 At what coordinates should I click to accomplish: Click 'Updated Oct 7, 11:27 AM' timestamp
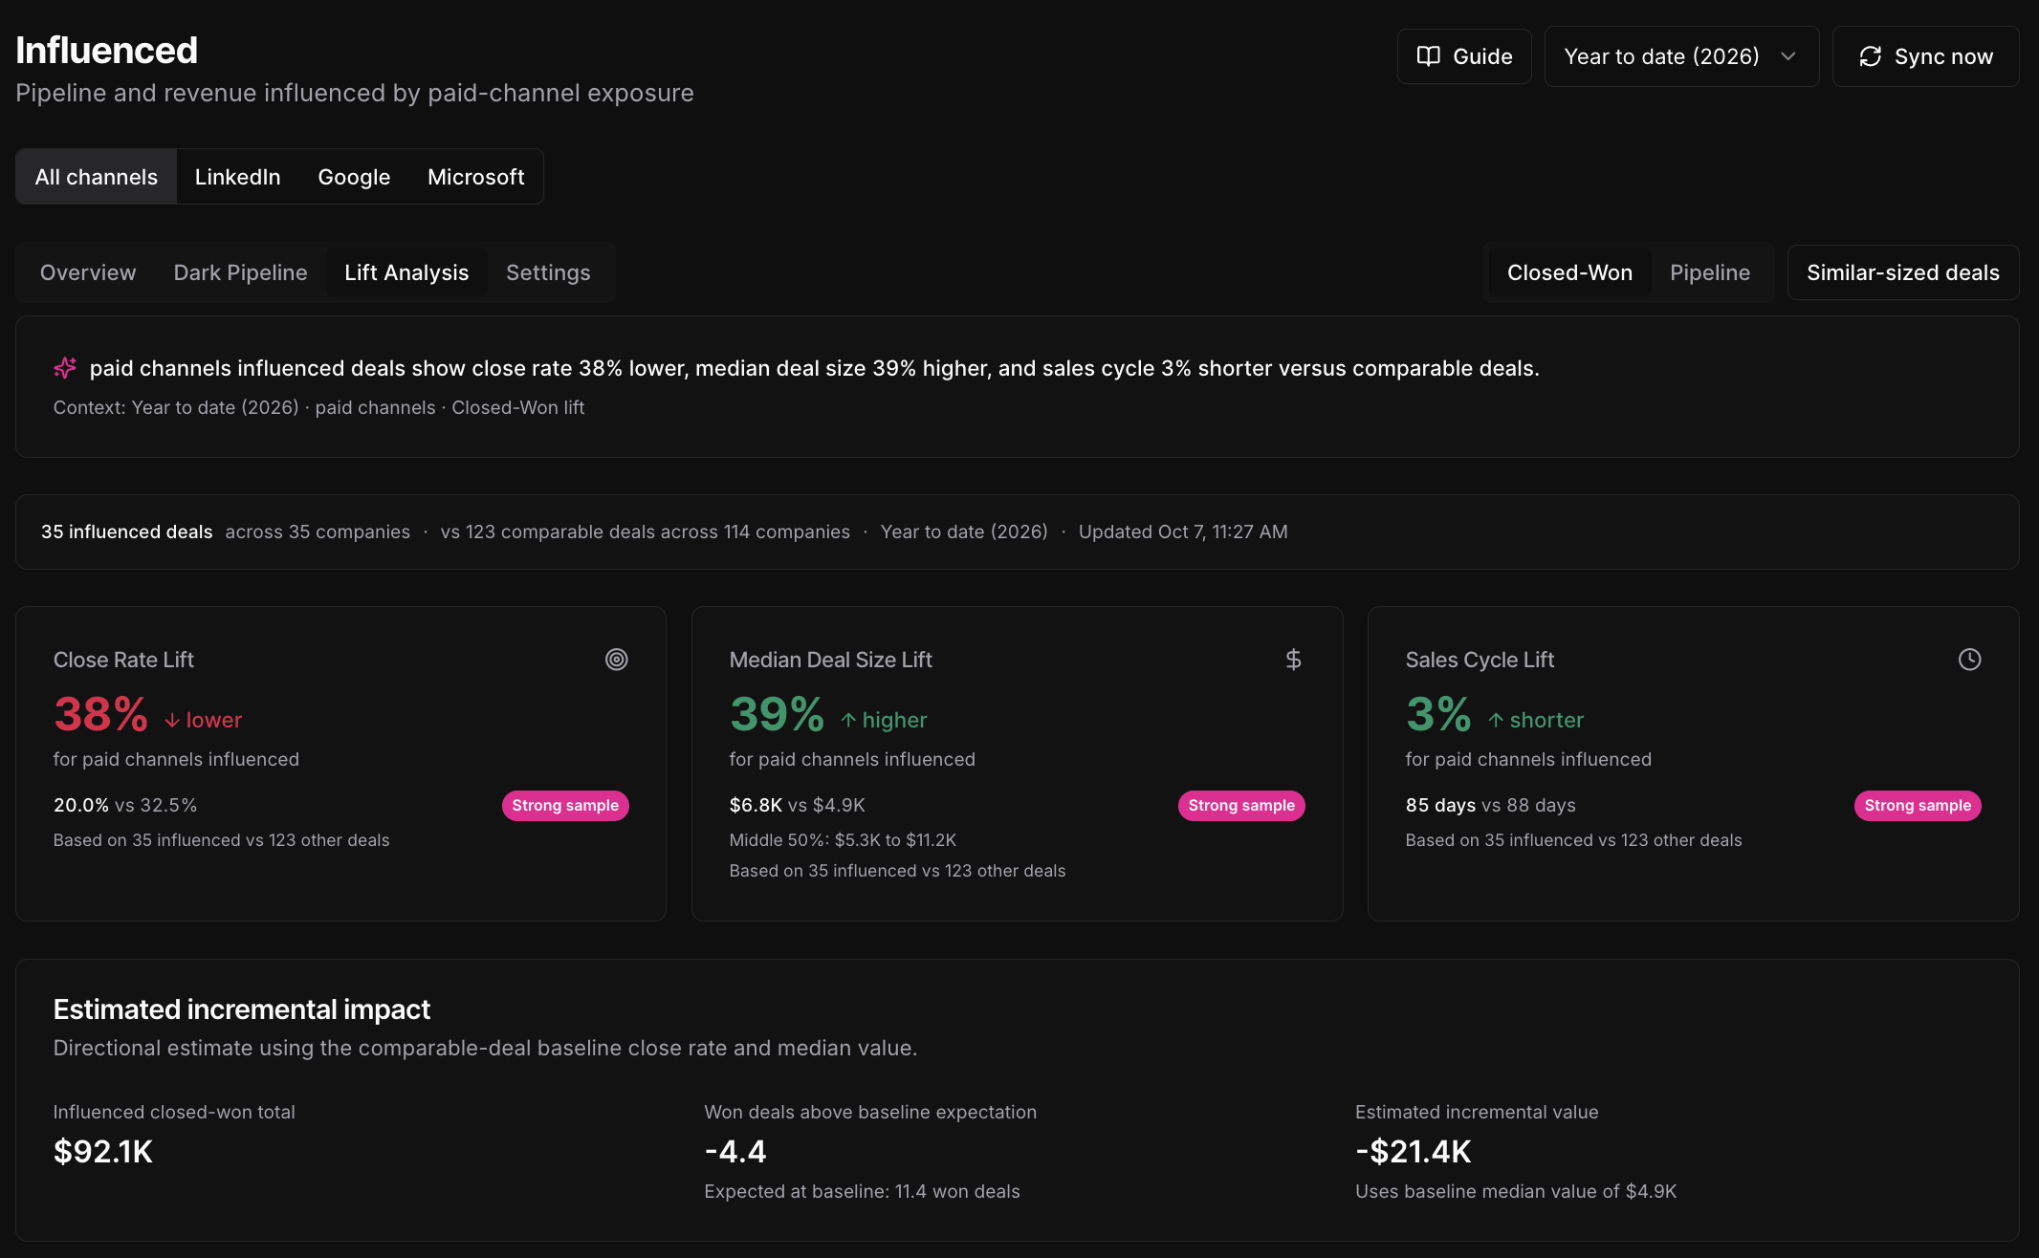click(x=1183, y=531)
